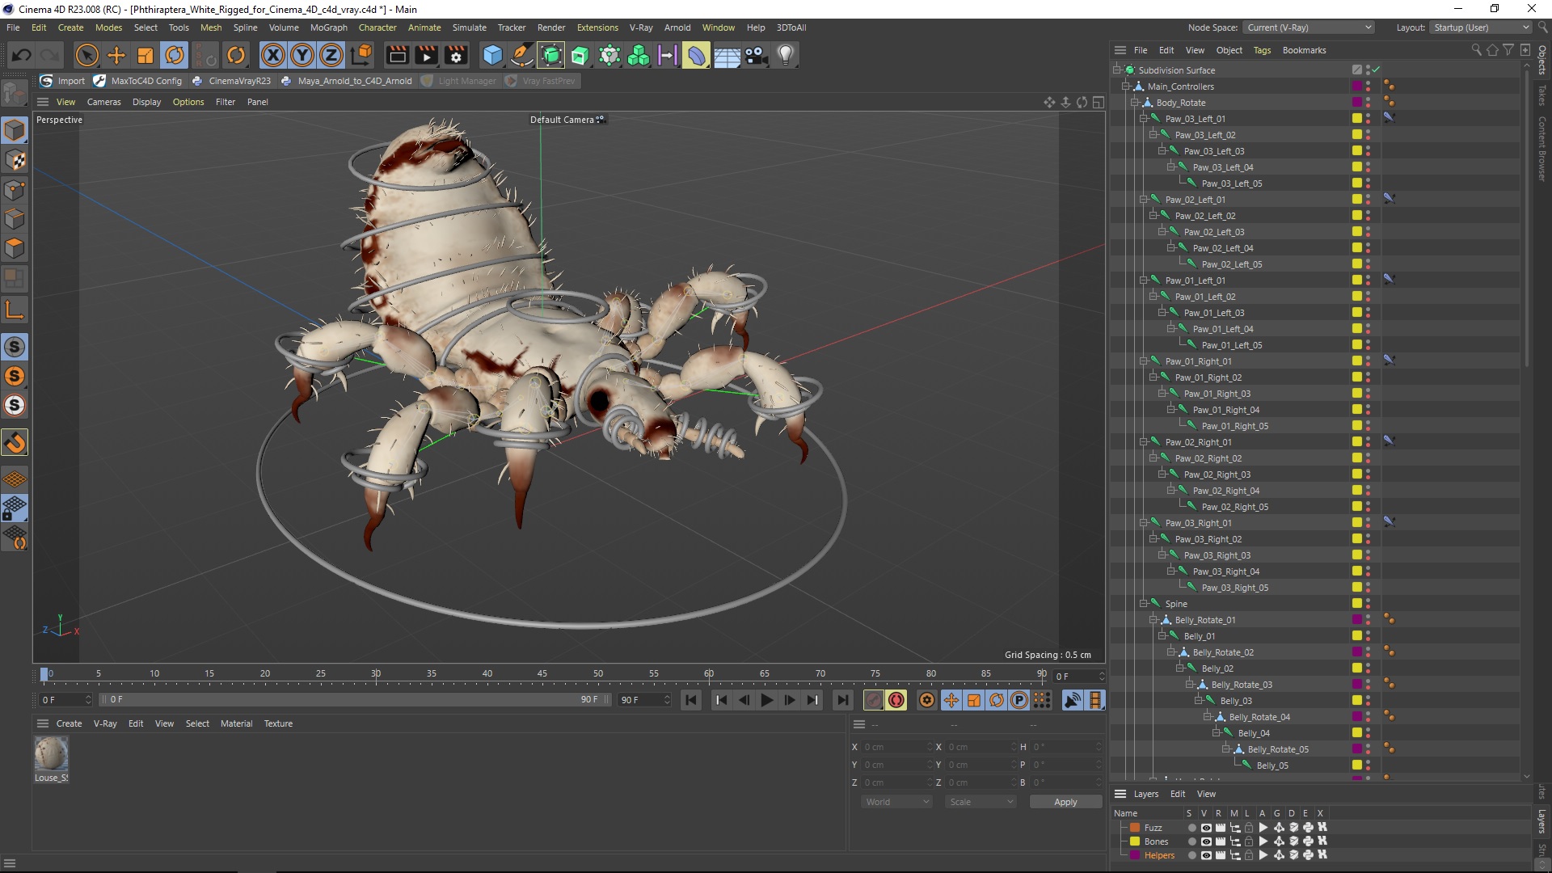Toggle X axis lock
This screenshot has height=873, width=1552.
[273, 55]
